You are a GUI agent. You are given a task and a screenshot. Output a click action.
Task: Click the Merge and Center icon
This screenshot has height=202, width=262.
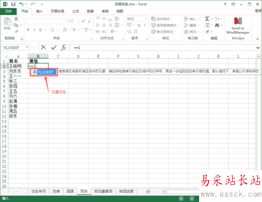(x=117, y=25)
